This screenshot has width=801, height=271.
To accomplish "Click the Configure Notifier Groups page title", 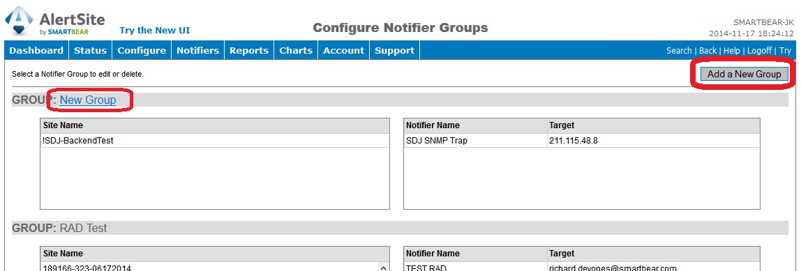I will 400,28.
